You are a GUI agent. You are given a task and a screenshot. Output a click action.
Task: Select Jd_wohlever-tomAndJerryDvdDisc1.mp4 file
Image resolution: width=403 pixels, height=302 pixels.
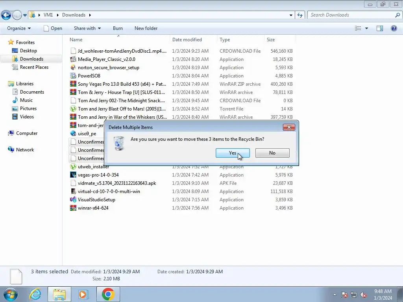click(122, 51)
